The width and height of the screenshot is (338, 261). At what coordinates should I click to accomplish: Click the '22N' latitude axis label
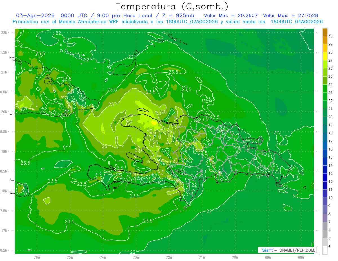point(5,32)
